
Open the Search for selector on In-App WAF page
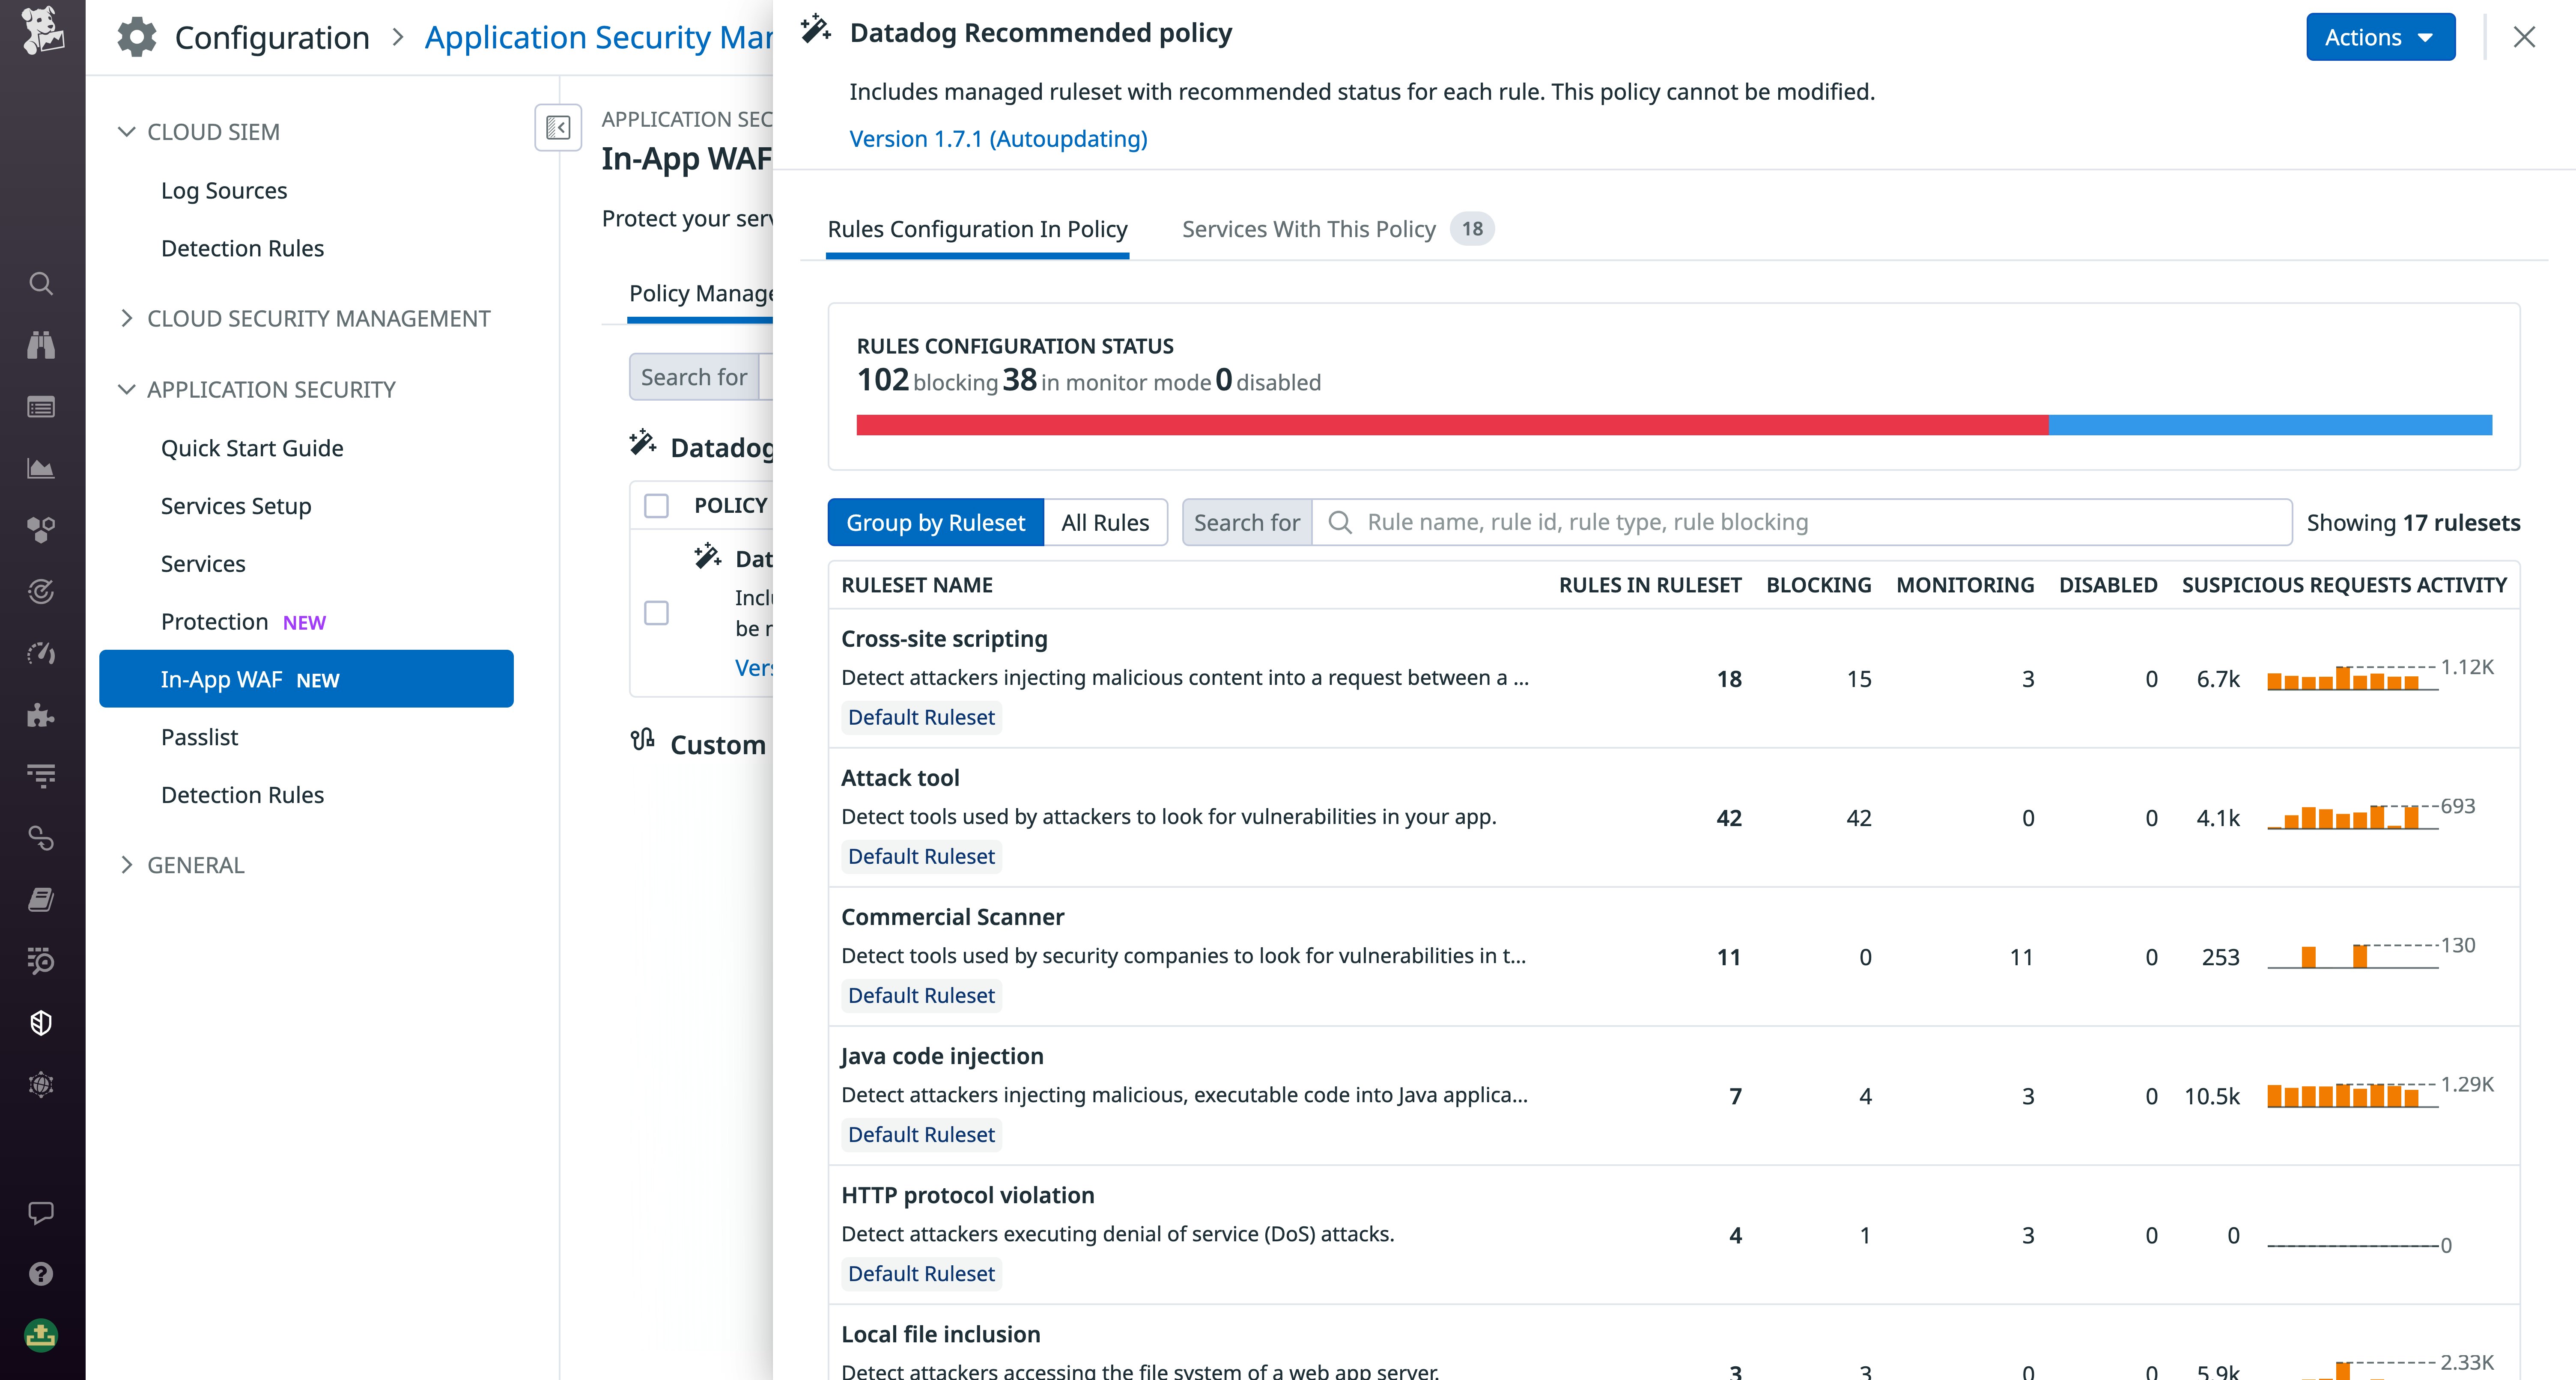(694, 377)
